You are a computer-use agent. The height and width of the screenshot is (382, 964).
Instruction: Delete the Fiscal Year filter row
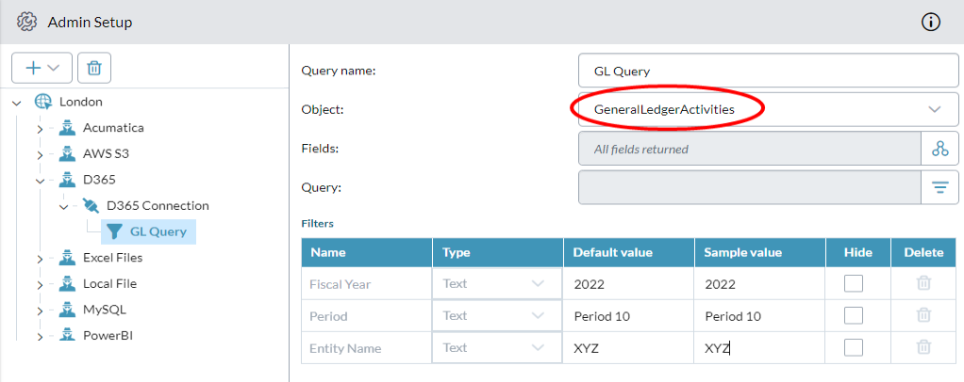[x=923, y=283]
